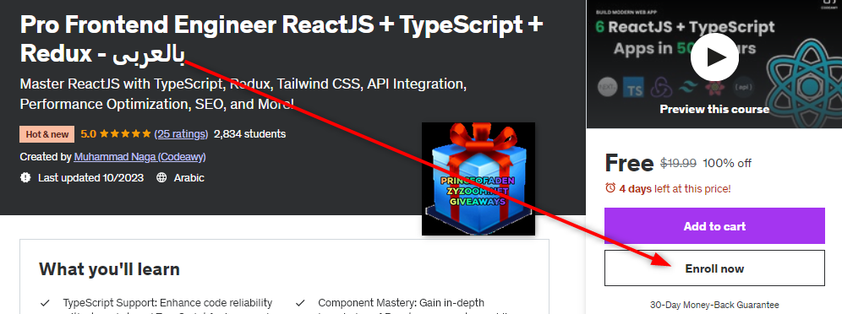Play the course preview video
842x314 pixels.
(x=714, y=57)
